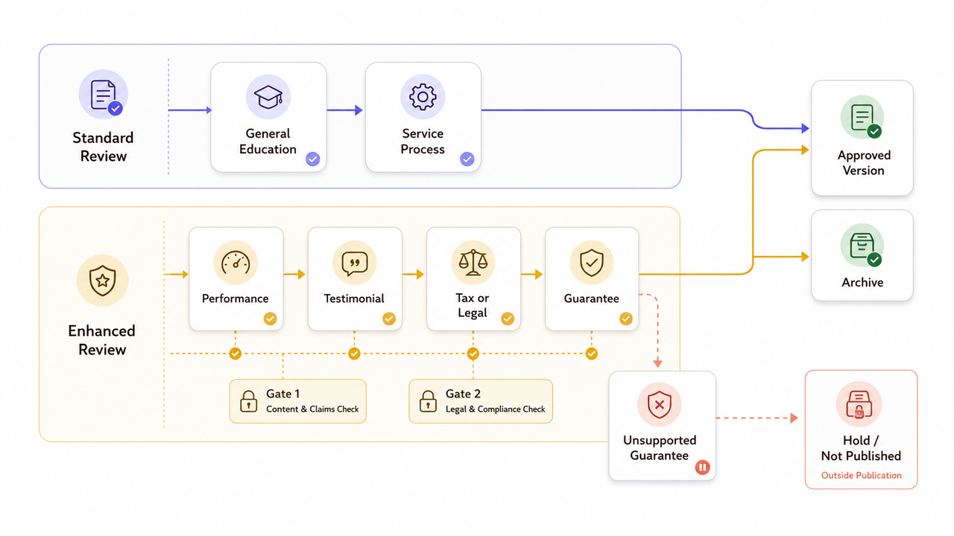Click the 'Approved Version' label text
954x536 pixels.
point(863,163)
